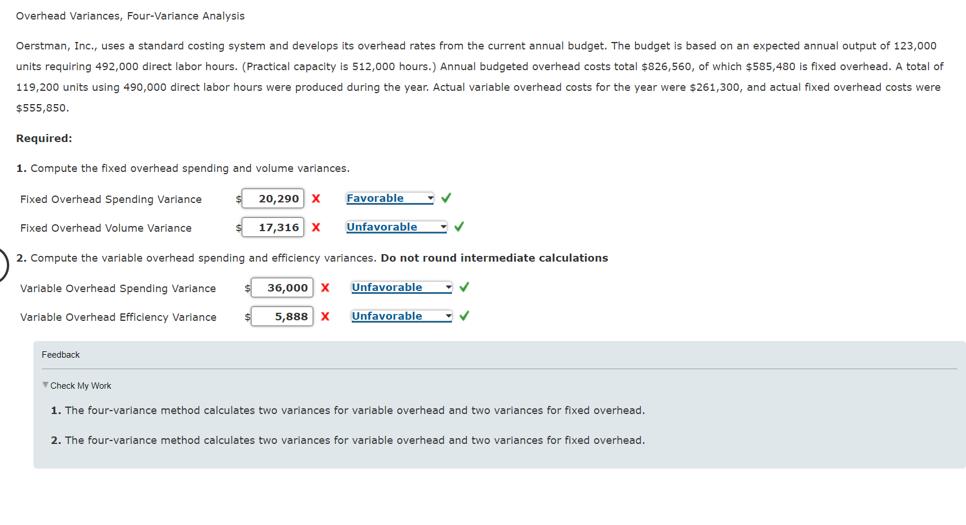Click the 5,888 amount field
Viewport: 966px width, 525px height.
click(282, 316)
